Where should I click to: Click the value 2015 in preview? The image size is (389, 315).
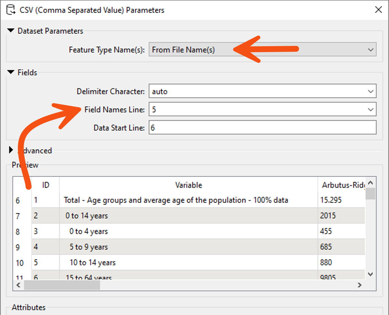328,215
